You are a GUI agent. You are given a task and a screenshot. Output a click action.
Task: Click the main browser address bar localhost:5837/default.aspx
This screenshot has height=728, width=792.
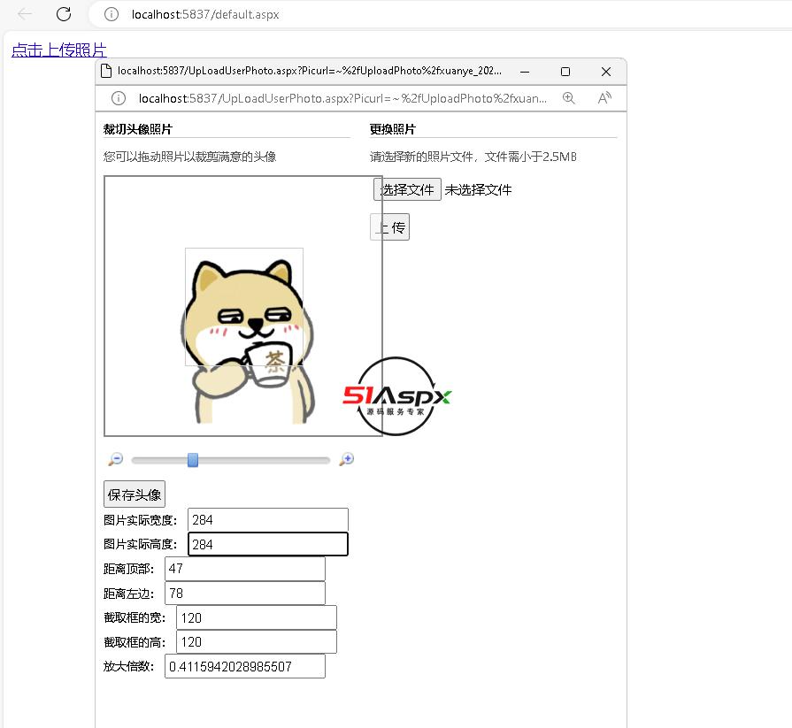[205, 15]
